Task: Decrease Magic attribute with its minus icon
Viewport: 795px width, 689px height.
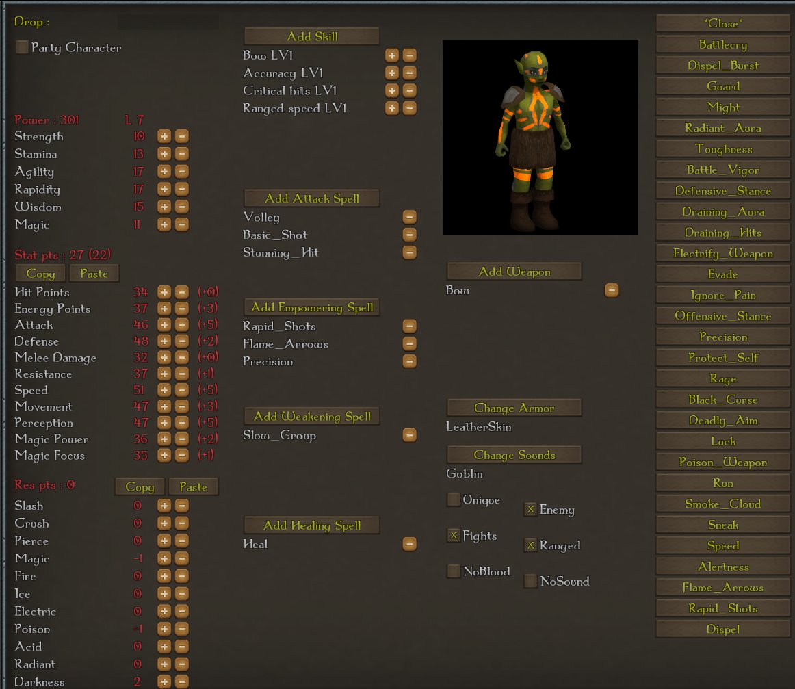Action: point(181,224)
